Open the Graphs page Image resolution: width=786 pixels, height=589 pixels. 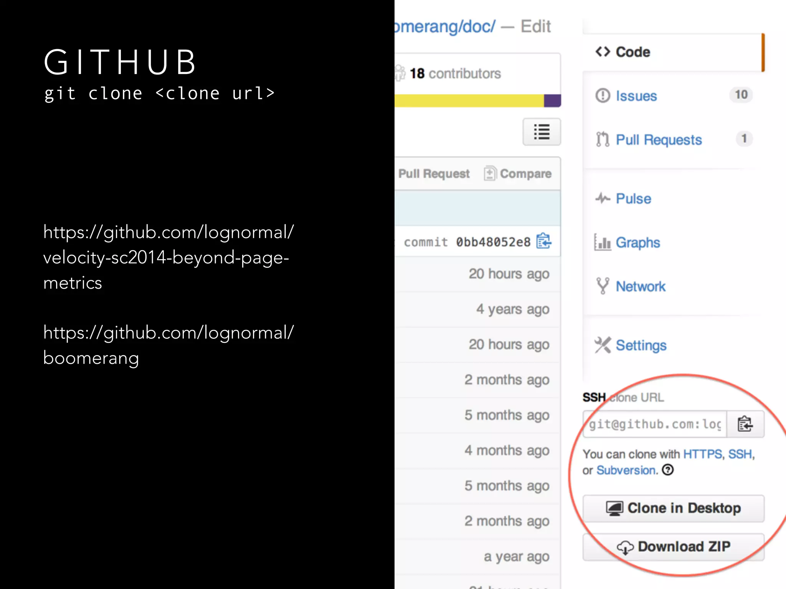tap(638, 243)
